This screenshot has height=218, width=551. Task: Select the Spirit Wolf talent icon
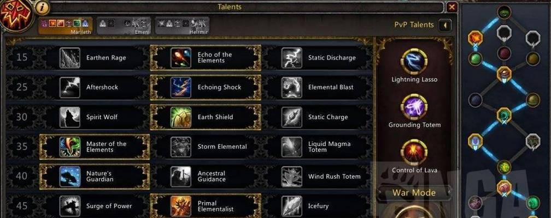(x=69, y=117)
